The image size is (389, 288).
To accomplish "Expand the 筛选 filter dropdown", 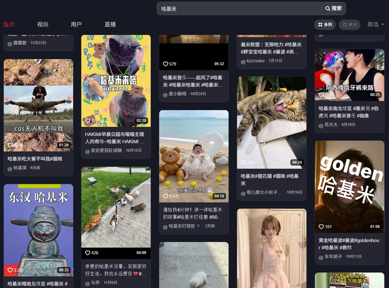I will [376, 24].
